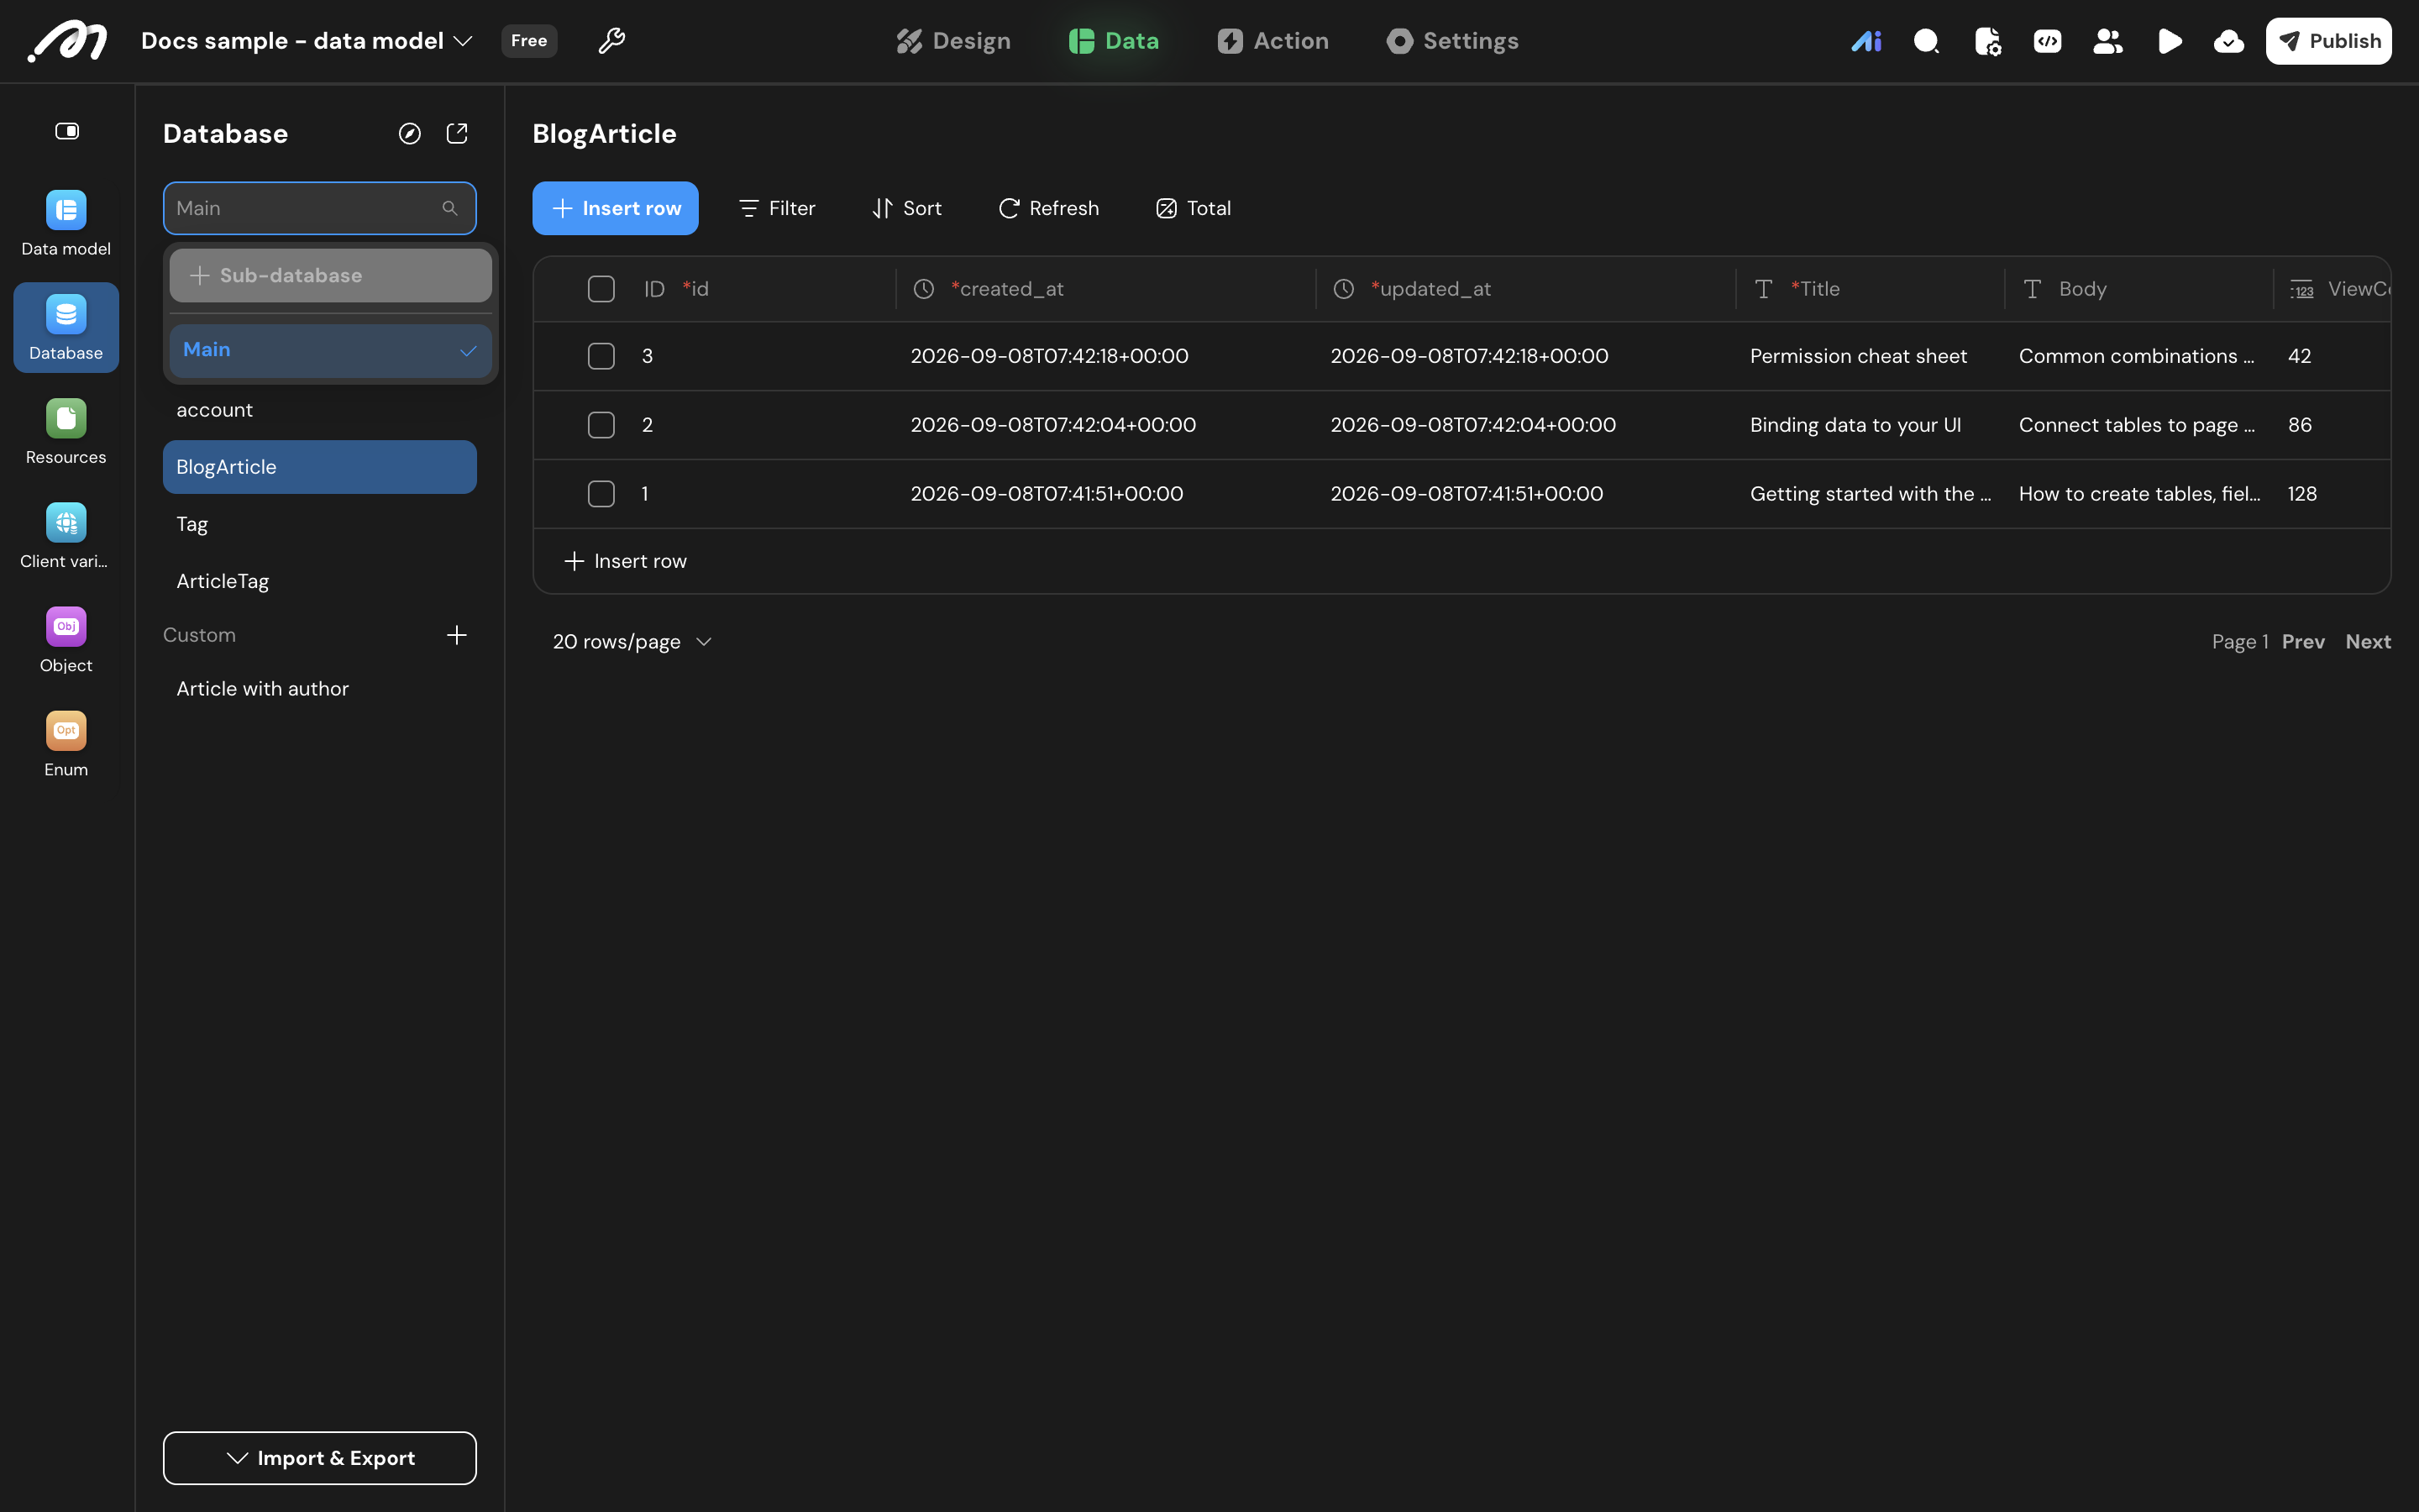
Task: Click the blue Insert row button
Action: click(x=616, y=208)
